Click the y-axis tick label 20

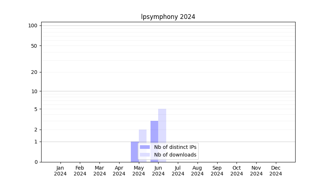[x=34, y=72]
